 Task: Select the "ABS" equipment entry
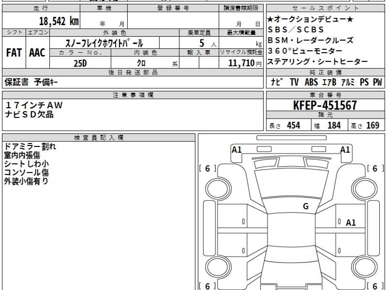pyautogui.click(x=311, y=82)
